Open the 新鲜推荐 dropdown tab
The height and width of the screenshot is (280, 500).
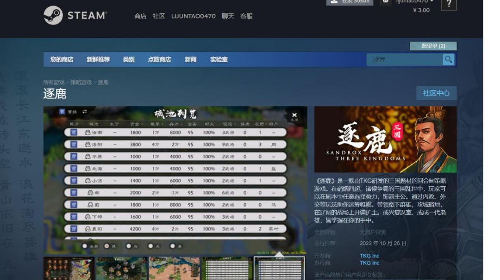click(x=98, y=60)
